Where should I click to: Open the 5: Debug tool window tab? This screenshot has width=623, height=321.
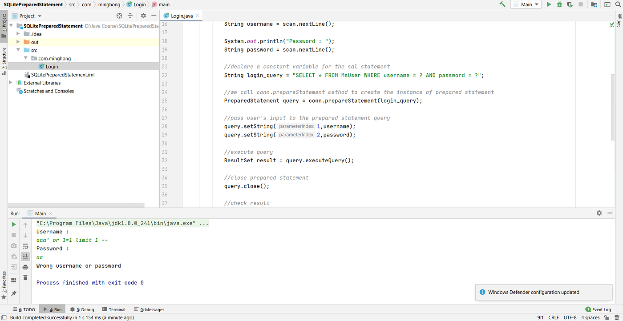[x=81, y=309]
